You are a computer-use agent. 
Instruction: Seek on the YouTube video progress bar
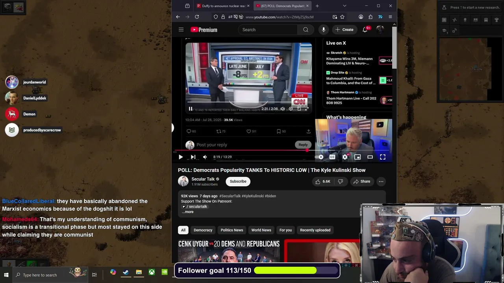(282, 151)
